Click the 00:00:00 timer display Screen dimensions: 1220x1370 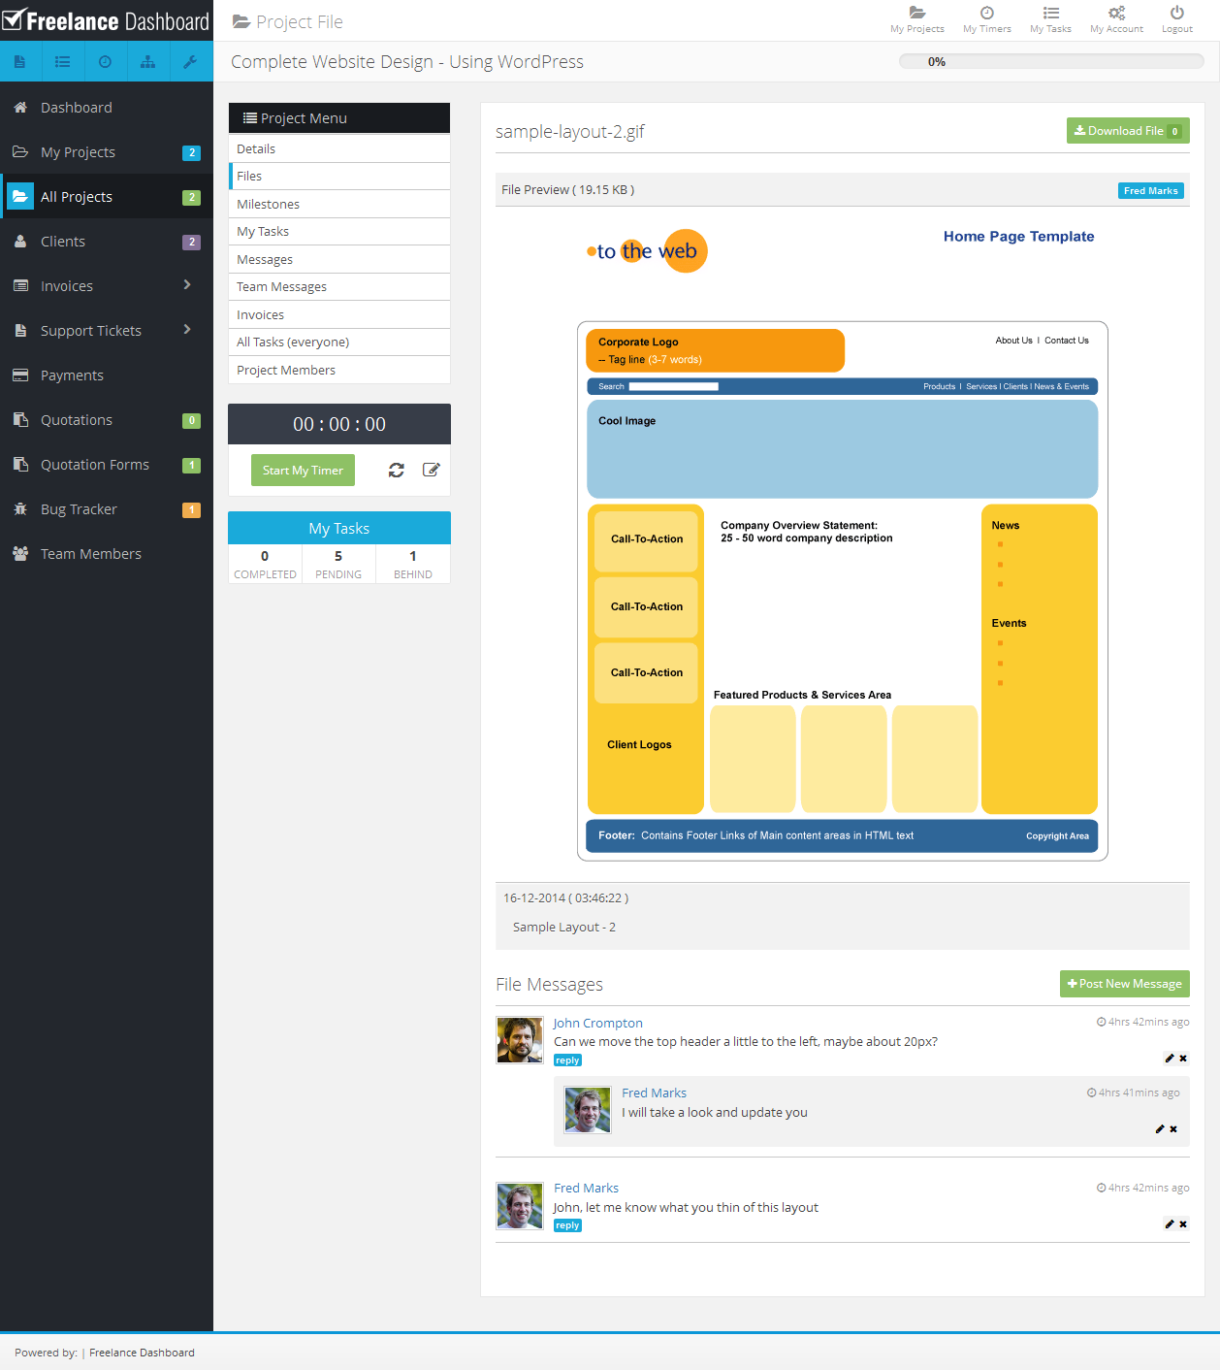pyautogui.click(x=339, y=424)
